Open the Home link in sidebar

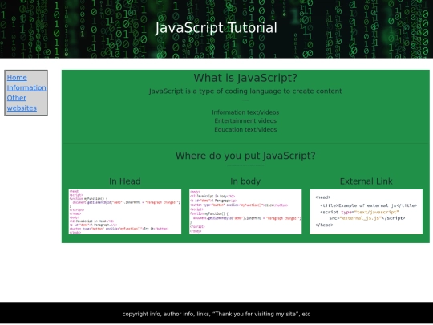[x=17, y=78]
